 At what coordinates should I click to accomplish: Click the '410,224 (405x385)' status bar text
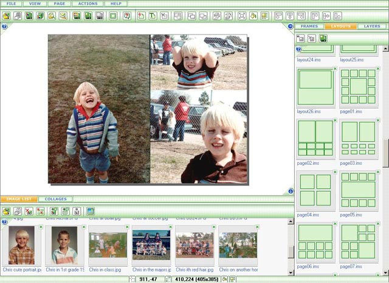point(197,279)
